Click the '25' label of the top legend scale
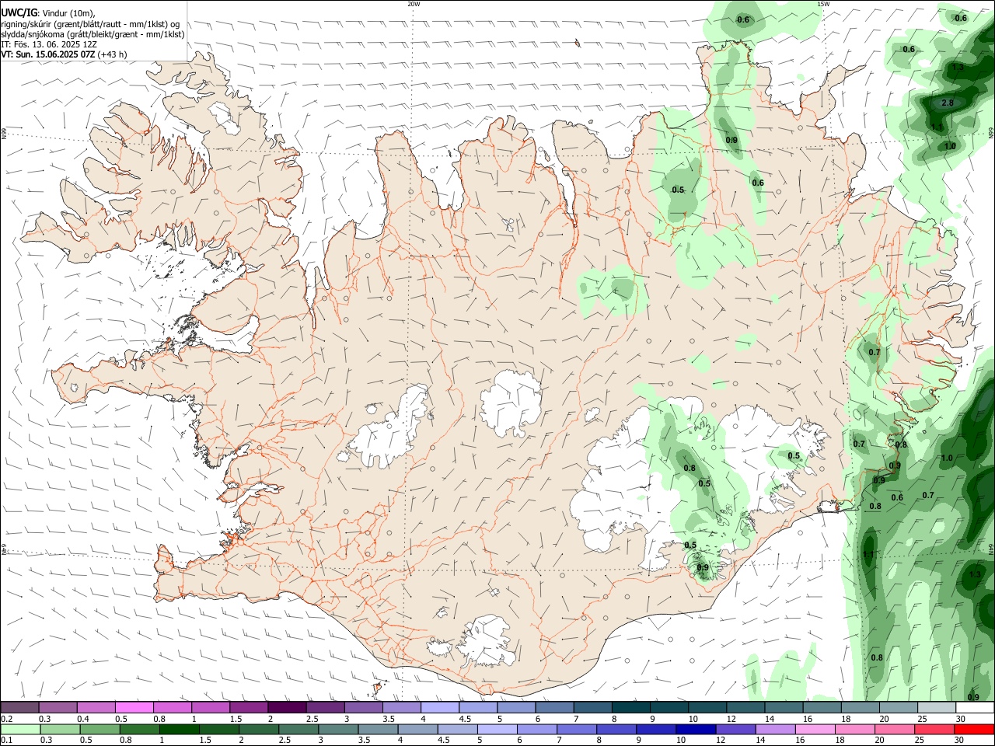 pos(922,719)
